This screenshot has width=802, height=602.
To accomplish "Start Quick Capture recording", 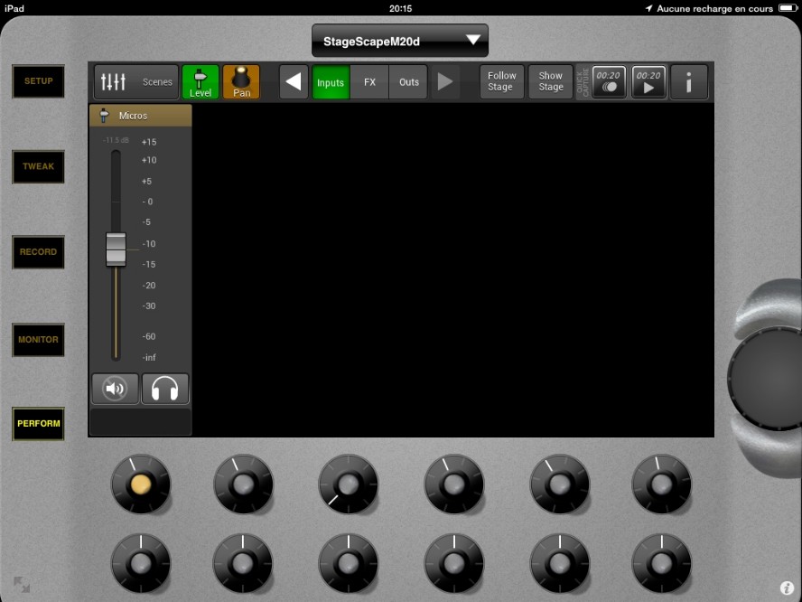I will tap(609, 82).
